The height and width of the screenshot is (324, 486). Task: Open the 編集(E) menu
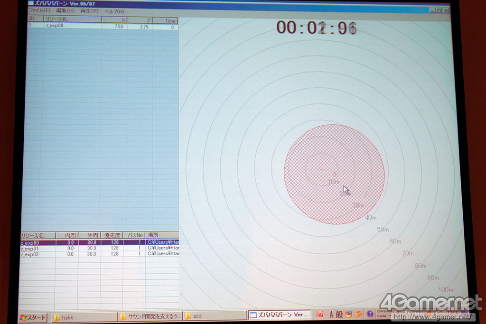[x=65, y=11]
